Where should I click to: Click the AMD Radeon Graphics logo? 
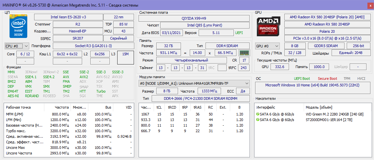pyautogui.click(x=269, y=27)
